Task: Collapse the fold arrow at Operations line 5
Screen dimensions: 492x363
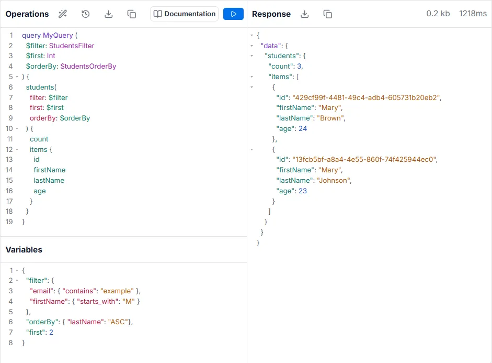Action: 17,77
